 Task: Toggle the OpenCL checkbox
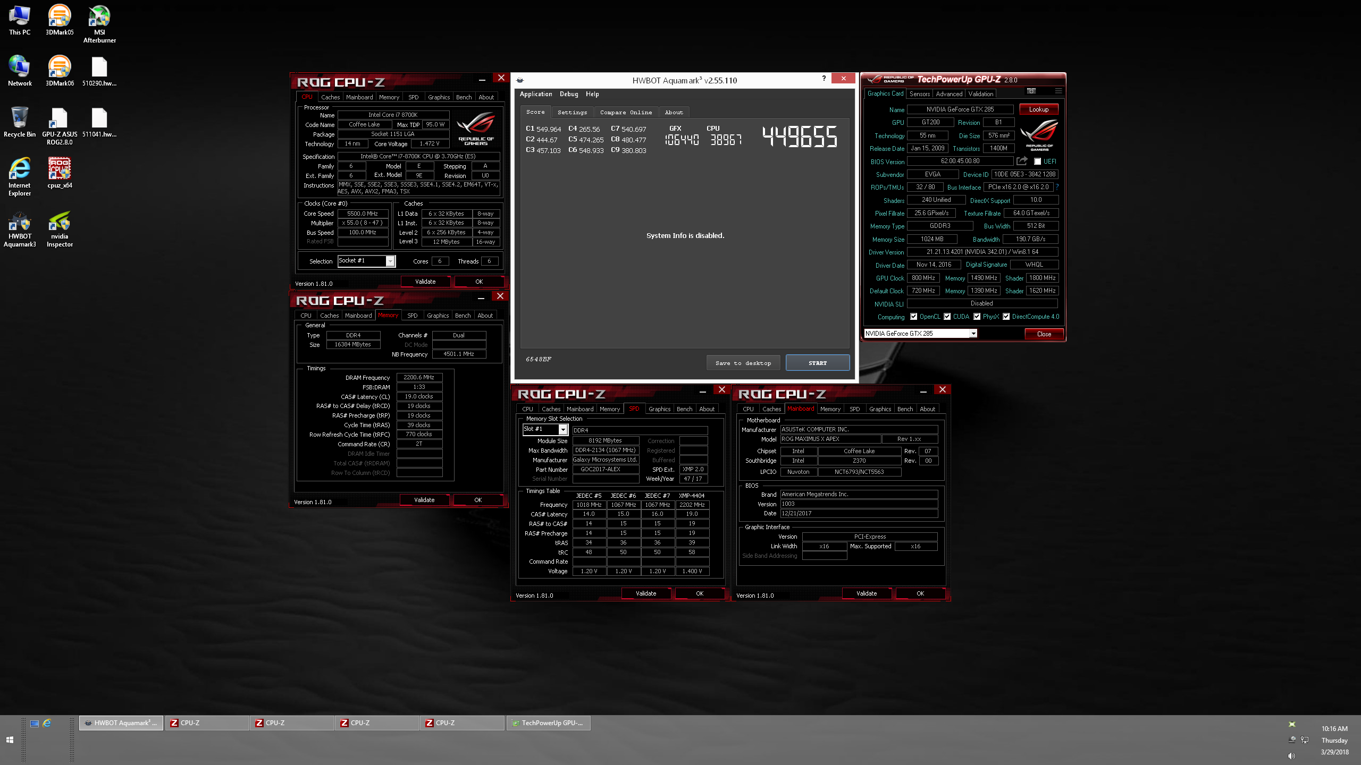(914, 317)
